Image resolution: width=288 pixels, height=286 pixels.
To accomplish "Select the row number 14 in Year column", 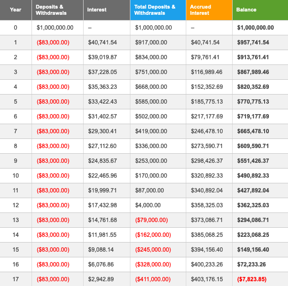I will [x=15, y=235].
